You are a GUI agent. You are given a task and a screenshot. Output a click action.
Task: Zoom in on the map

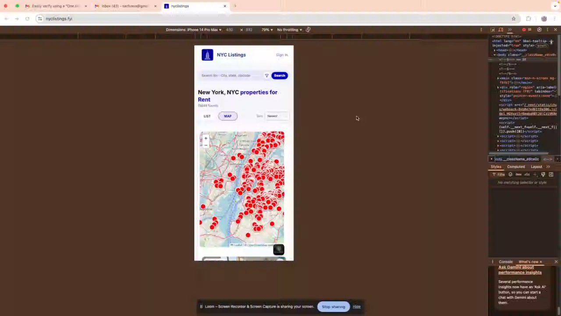[x=206, y=138]
